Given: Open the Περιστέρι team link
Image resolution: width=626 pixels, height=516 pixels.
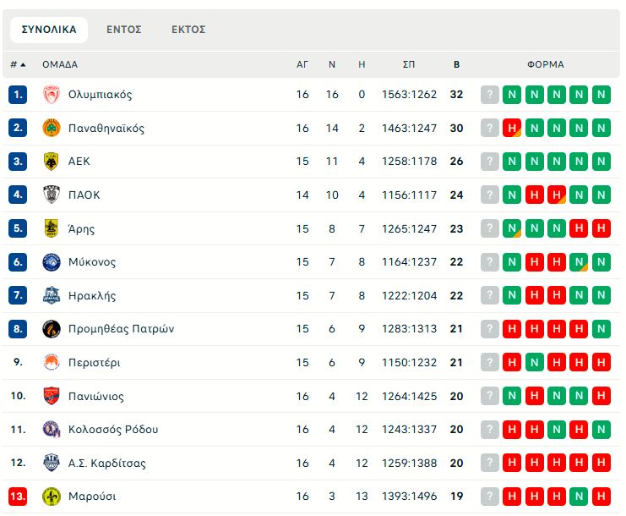Looking at the screenshot, I should (x=94, y=363).
